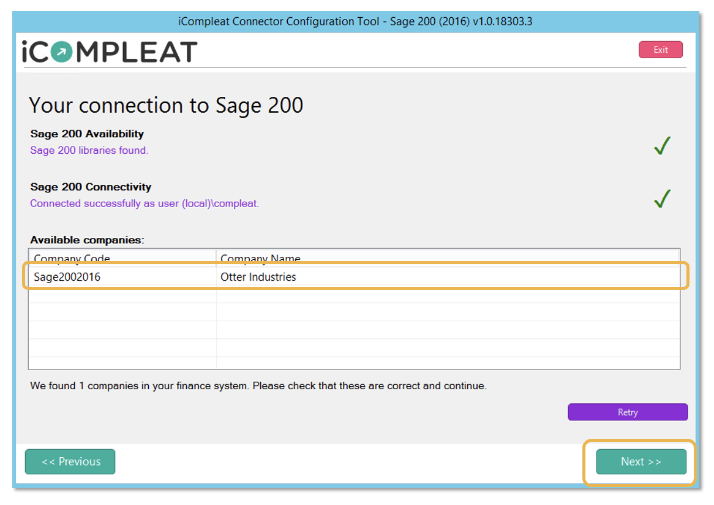Click the 'Sage 200 Connectivity' heading
This screenshot has width=714, height=505.
click(x=91, y=187)
